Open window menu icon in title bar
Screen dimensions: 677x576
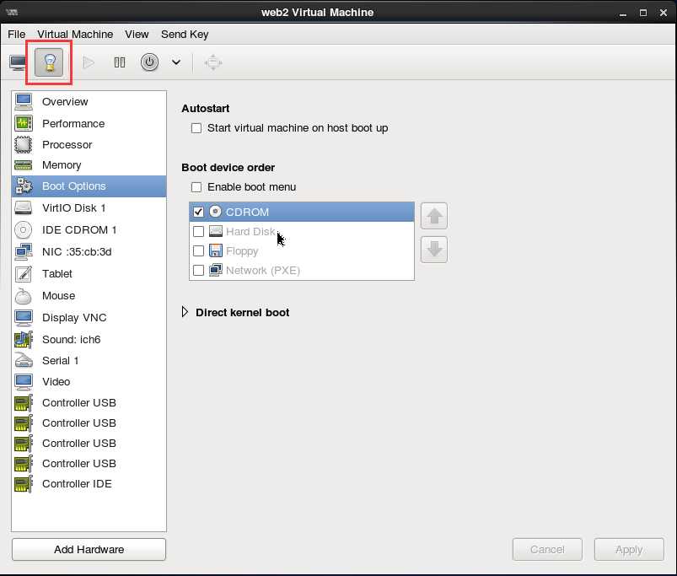click(x=12, y=12)
